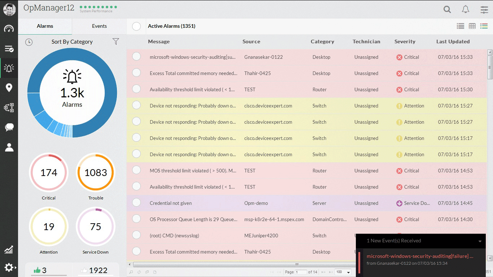Collapse the New Event(s) Received popup
This screenshot has height=277, width=493.
click(480, 241)
